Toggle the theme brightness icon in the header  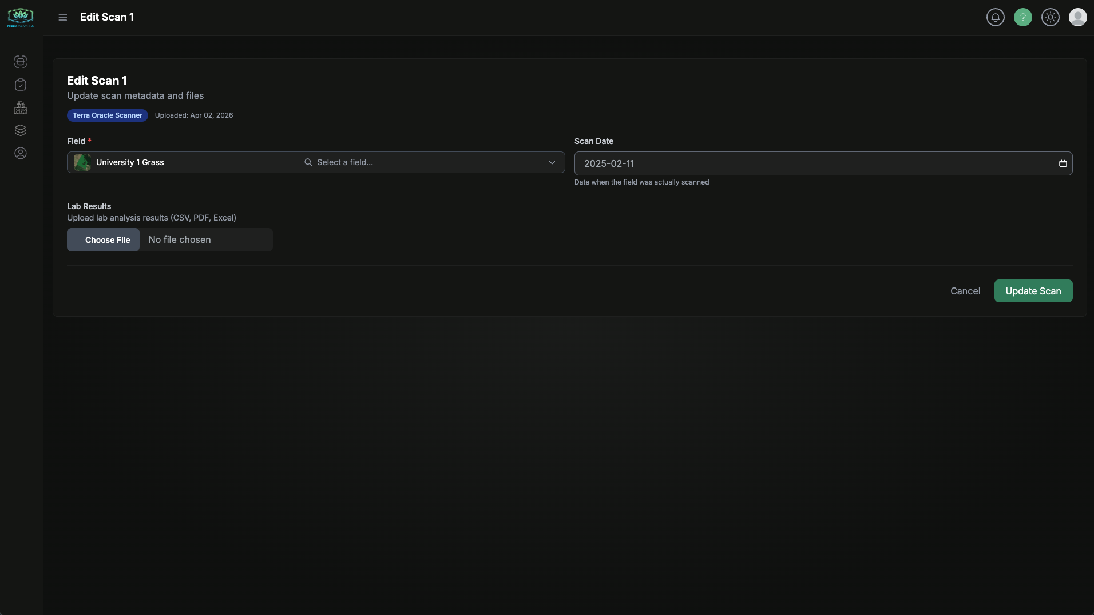[1051, 17]
